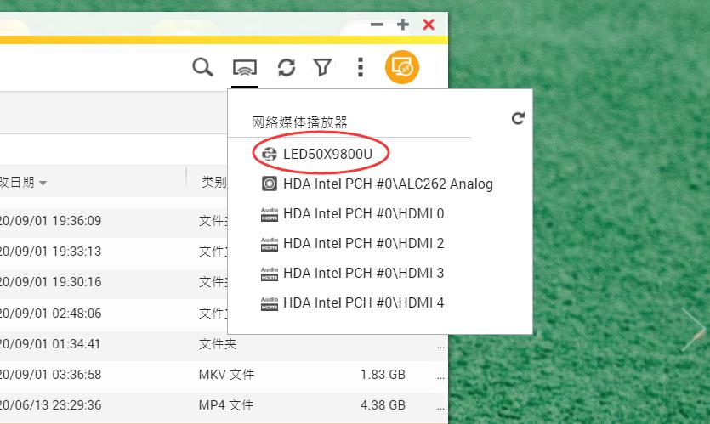
Task: Click the ALC262 Analog speaker icon
Action: click(270, 184)
